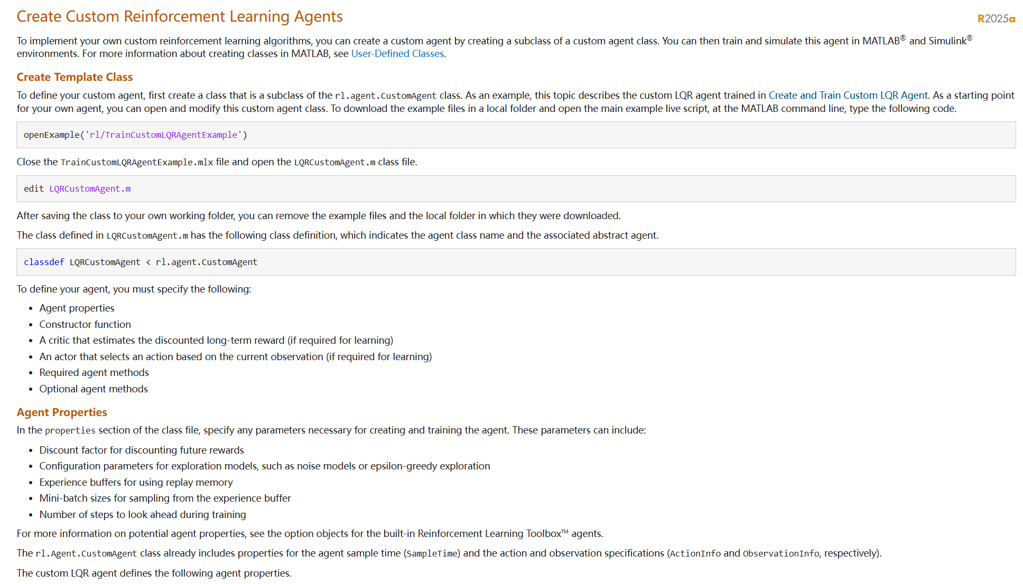Click the 'rl/TrainCustomLQRAgentExample' string in code

click(163, 135)
